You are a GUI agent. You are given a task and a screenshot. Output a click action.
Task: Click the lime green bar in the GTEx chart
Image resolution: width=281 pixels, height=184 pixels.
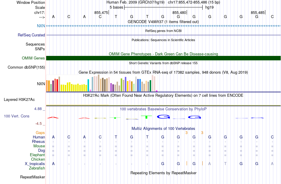(121, 85)
